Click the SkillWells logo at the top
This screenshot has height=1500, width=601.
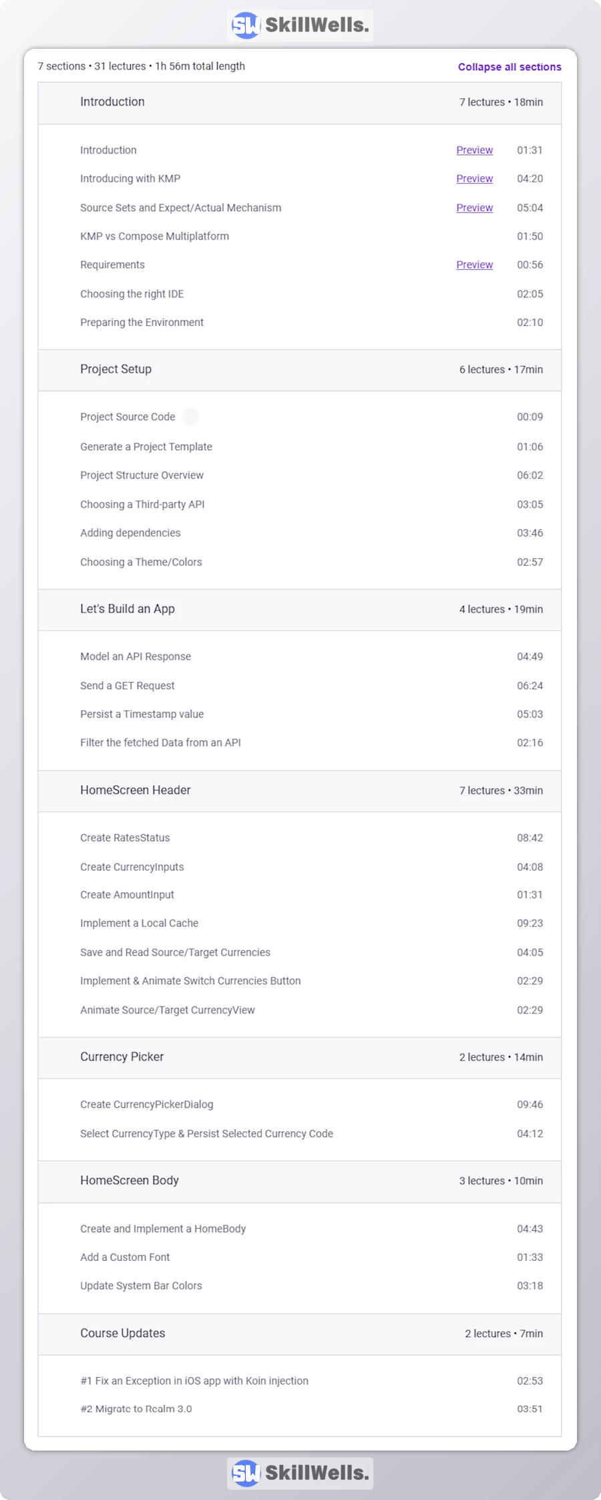pos(299,25)
